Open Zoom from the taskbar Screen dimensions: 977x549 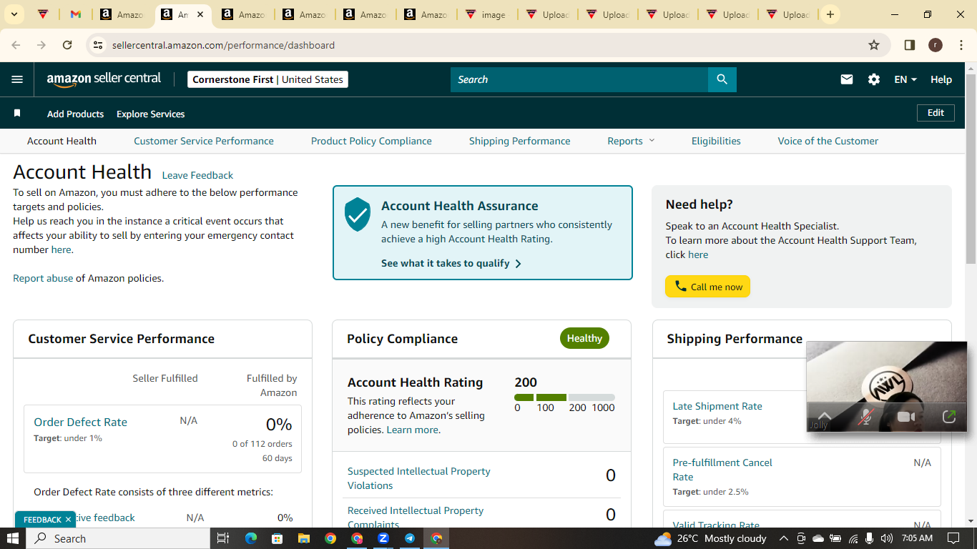click(x=383, y=538)
